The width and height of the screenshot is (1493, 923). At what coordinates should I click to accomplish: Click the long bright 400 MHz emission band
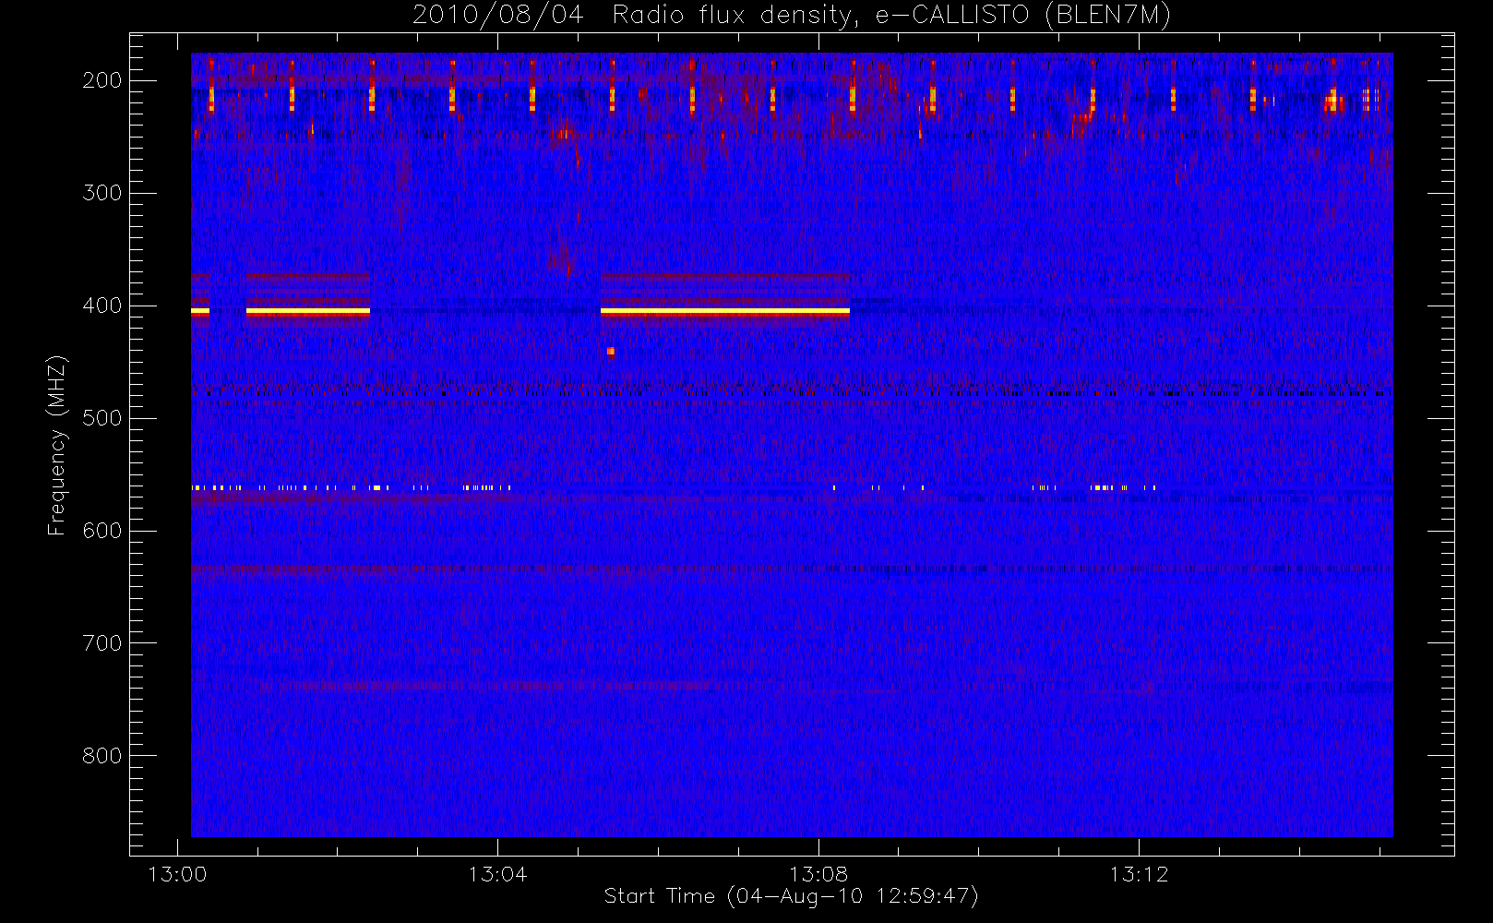[724, 312]
